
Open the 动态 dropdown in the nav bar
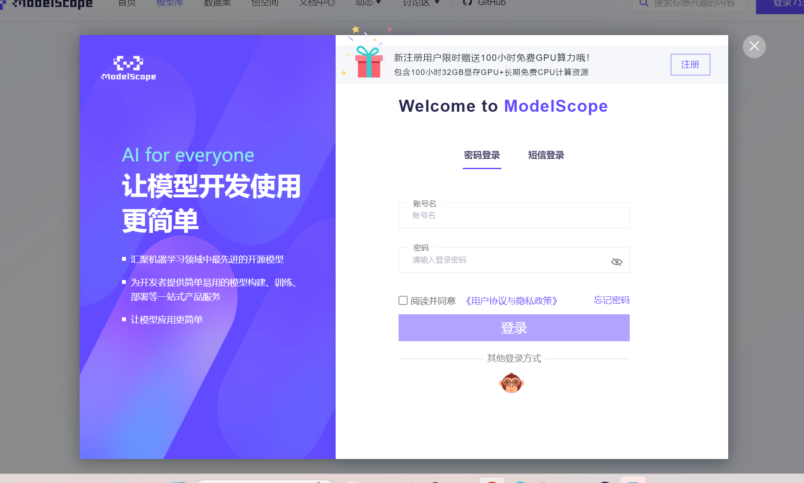point(368,3)
